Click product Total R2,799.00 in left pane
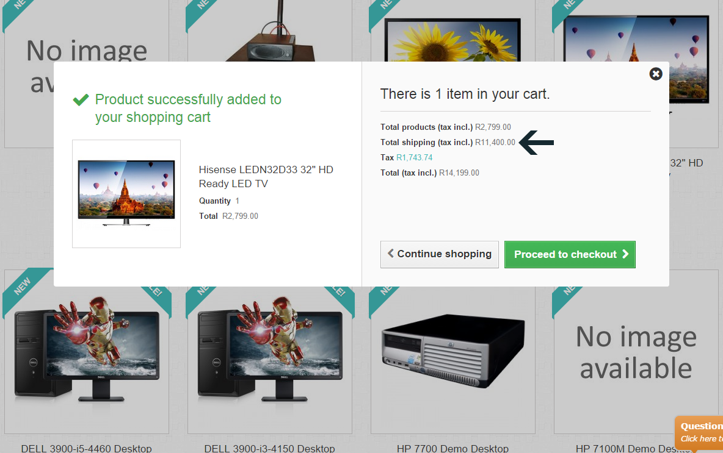723x453 pixels. (229, 216)
